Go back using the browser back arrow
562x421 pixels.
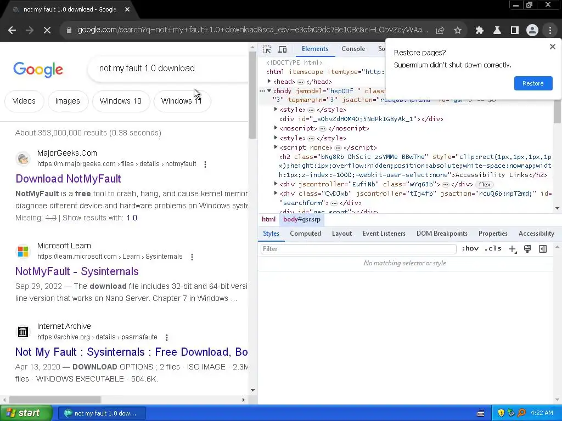pyautogui.click(x=12, y=31)
